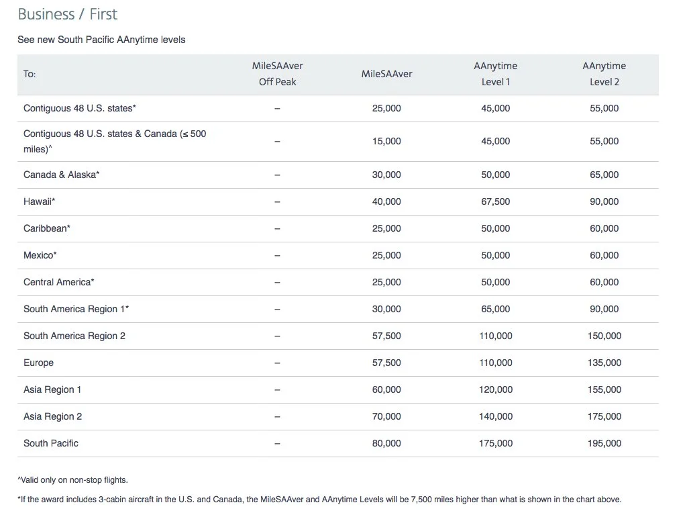Select South Pacific's 80,000 value
The image size is (689, 515).
[x=386, y=443]
